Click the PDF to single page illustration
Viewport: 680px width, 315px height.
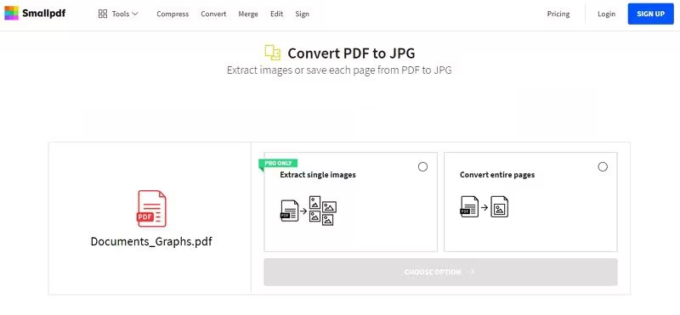coord(484,206)
